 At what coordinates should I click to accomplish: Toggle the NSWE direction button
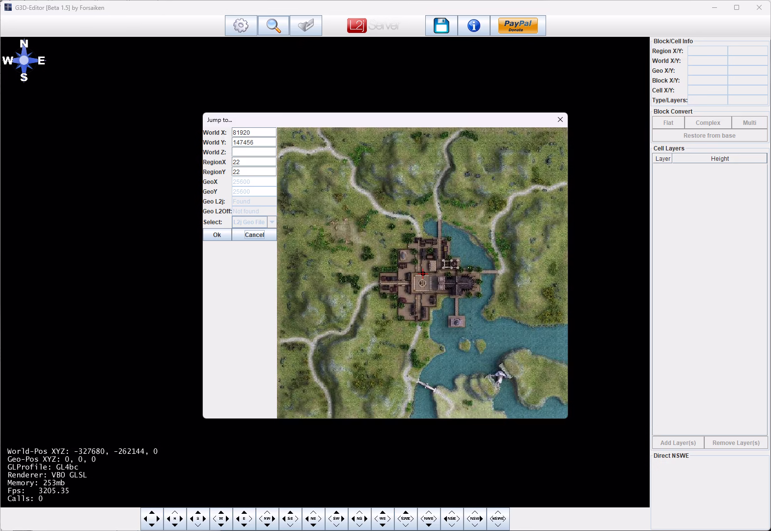497,519
